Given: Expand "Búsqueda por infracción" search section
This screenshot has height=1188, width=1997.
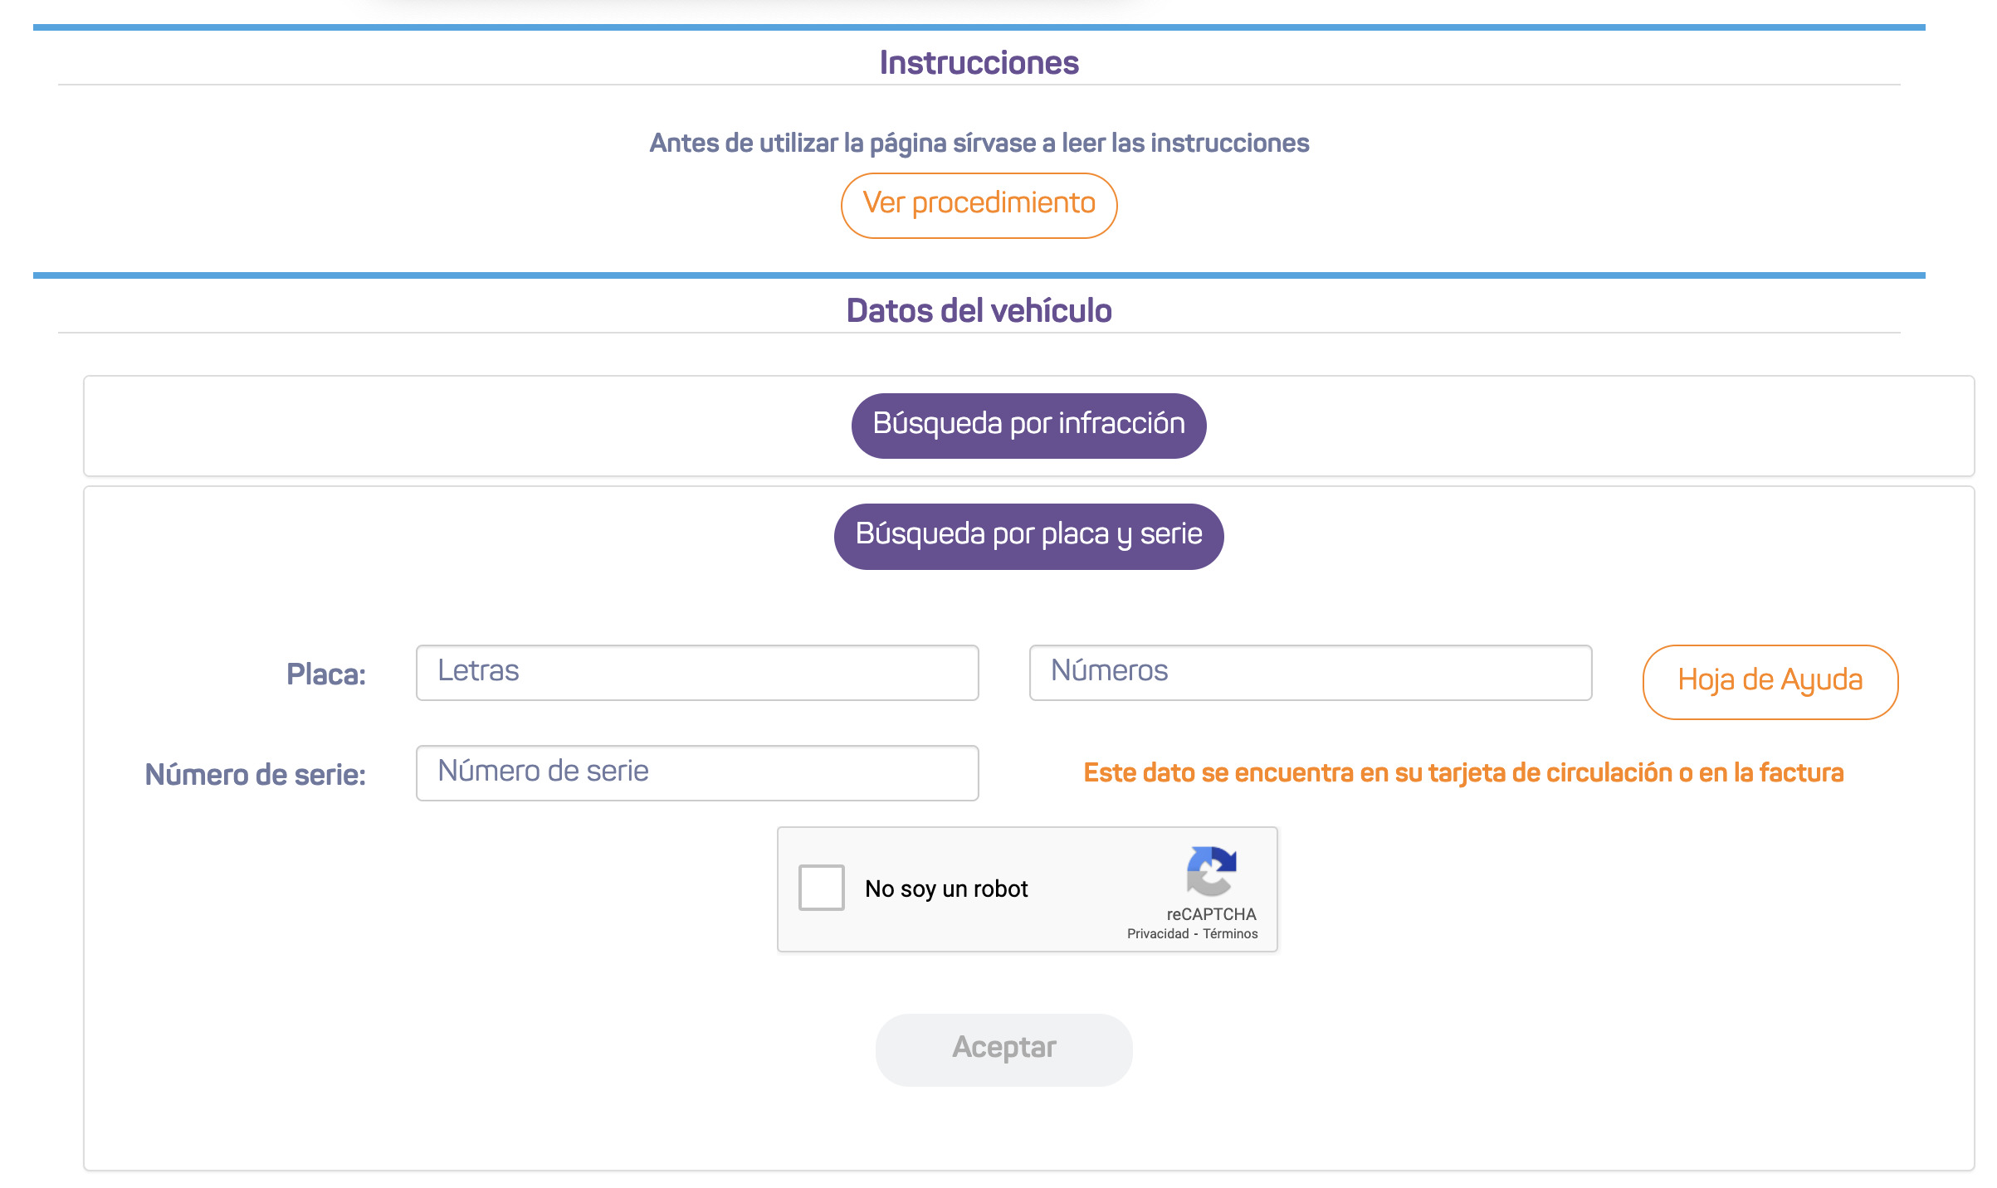Looking at the screenshot, I should (1028, 426).
